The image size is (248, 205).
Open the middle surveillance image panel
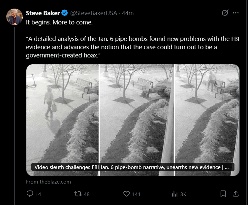(136, 112)
